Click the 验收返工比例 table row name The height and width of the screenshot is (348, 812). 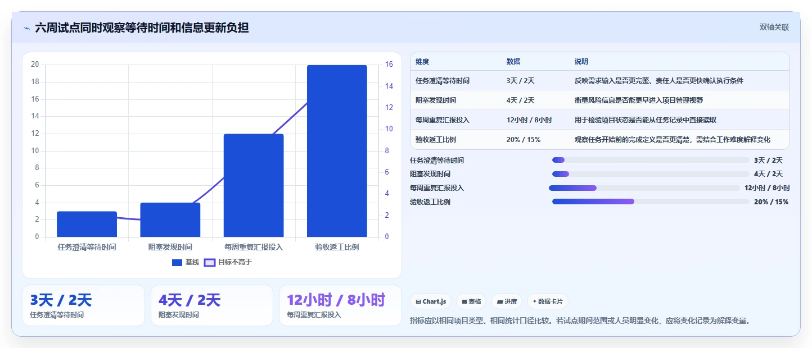[436, 140]
